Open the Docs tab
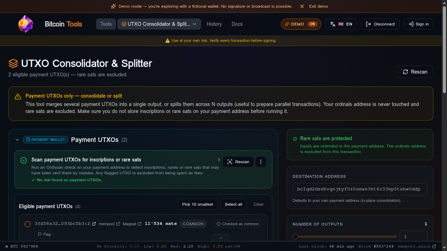This screenshot has height=251, width=447. tap(237, 24)
